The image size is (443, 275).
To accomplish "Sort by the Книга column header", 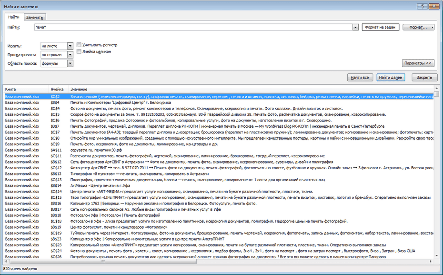I will [x=26, y=89].
